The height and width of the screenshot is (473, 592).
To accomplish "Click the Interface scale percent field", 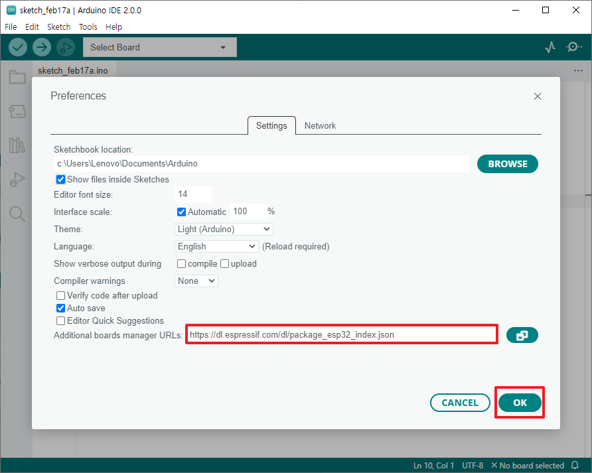I will point(248,212).
